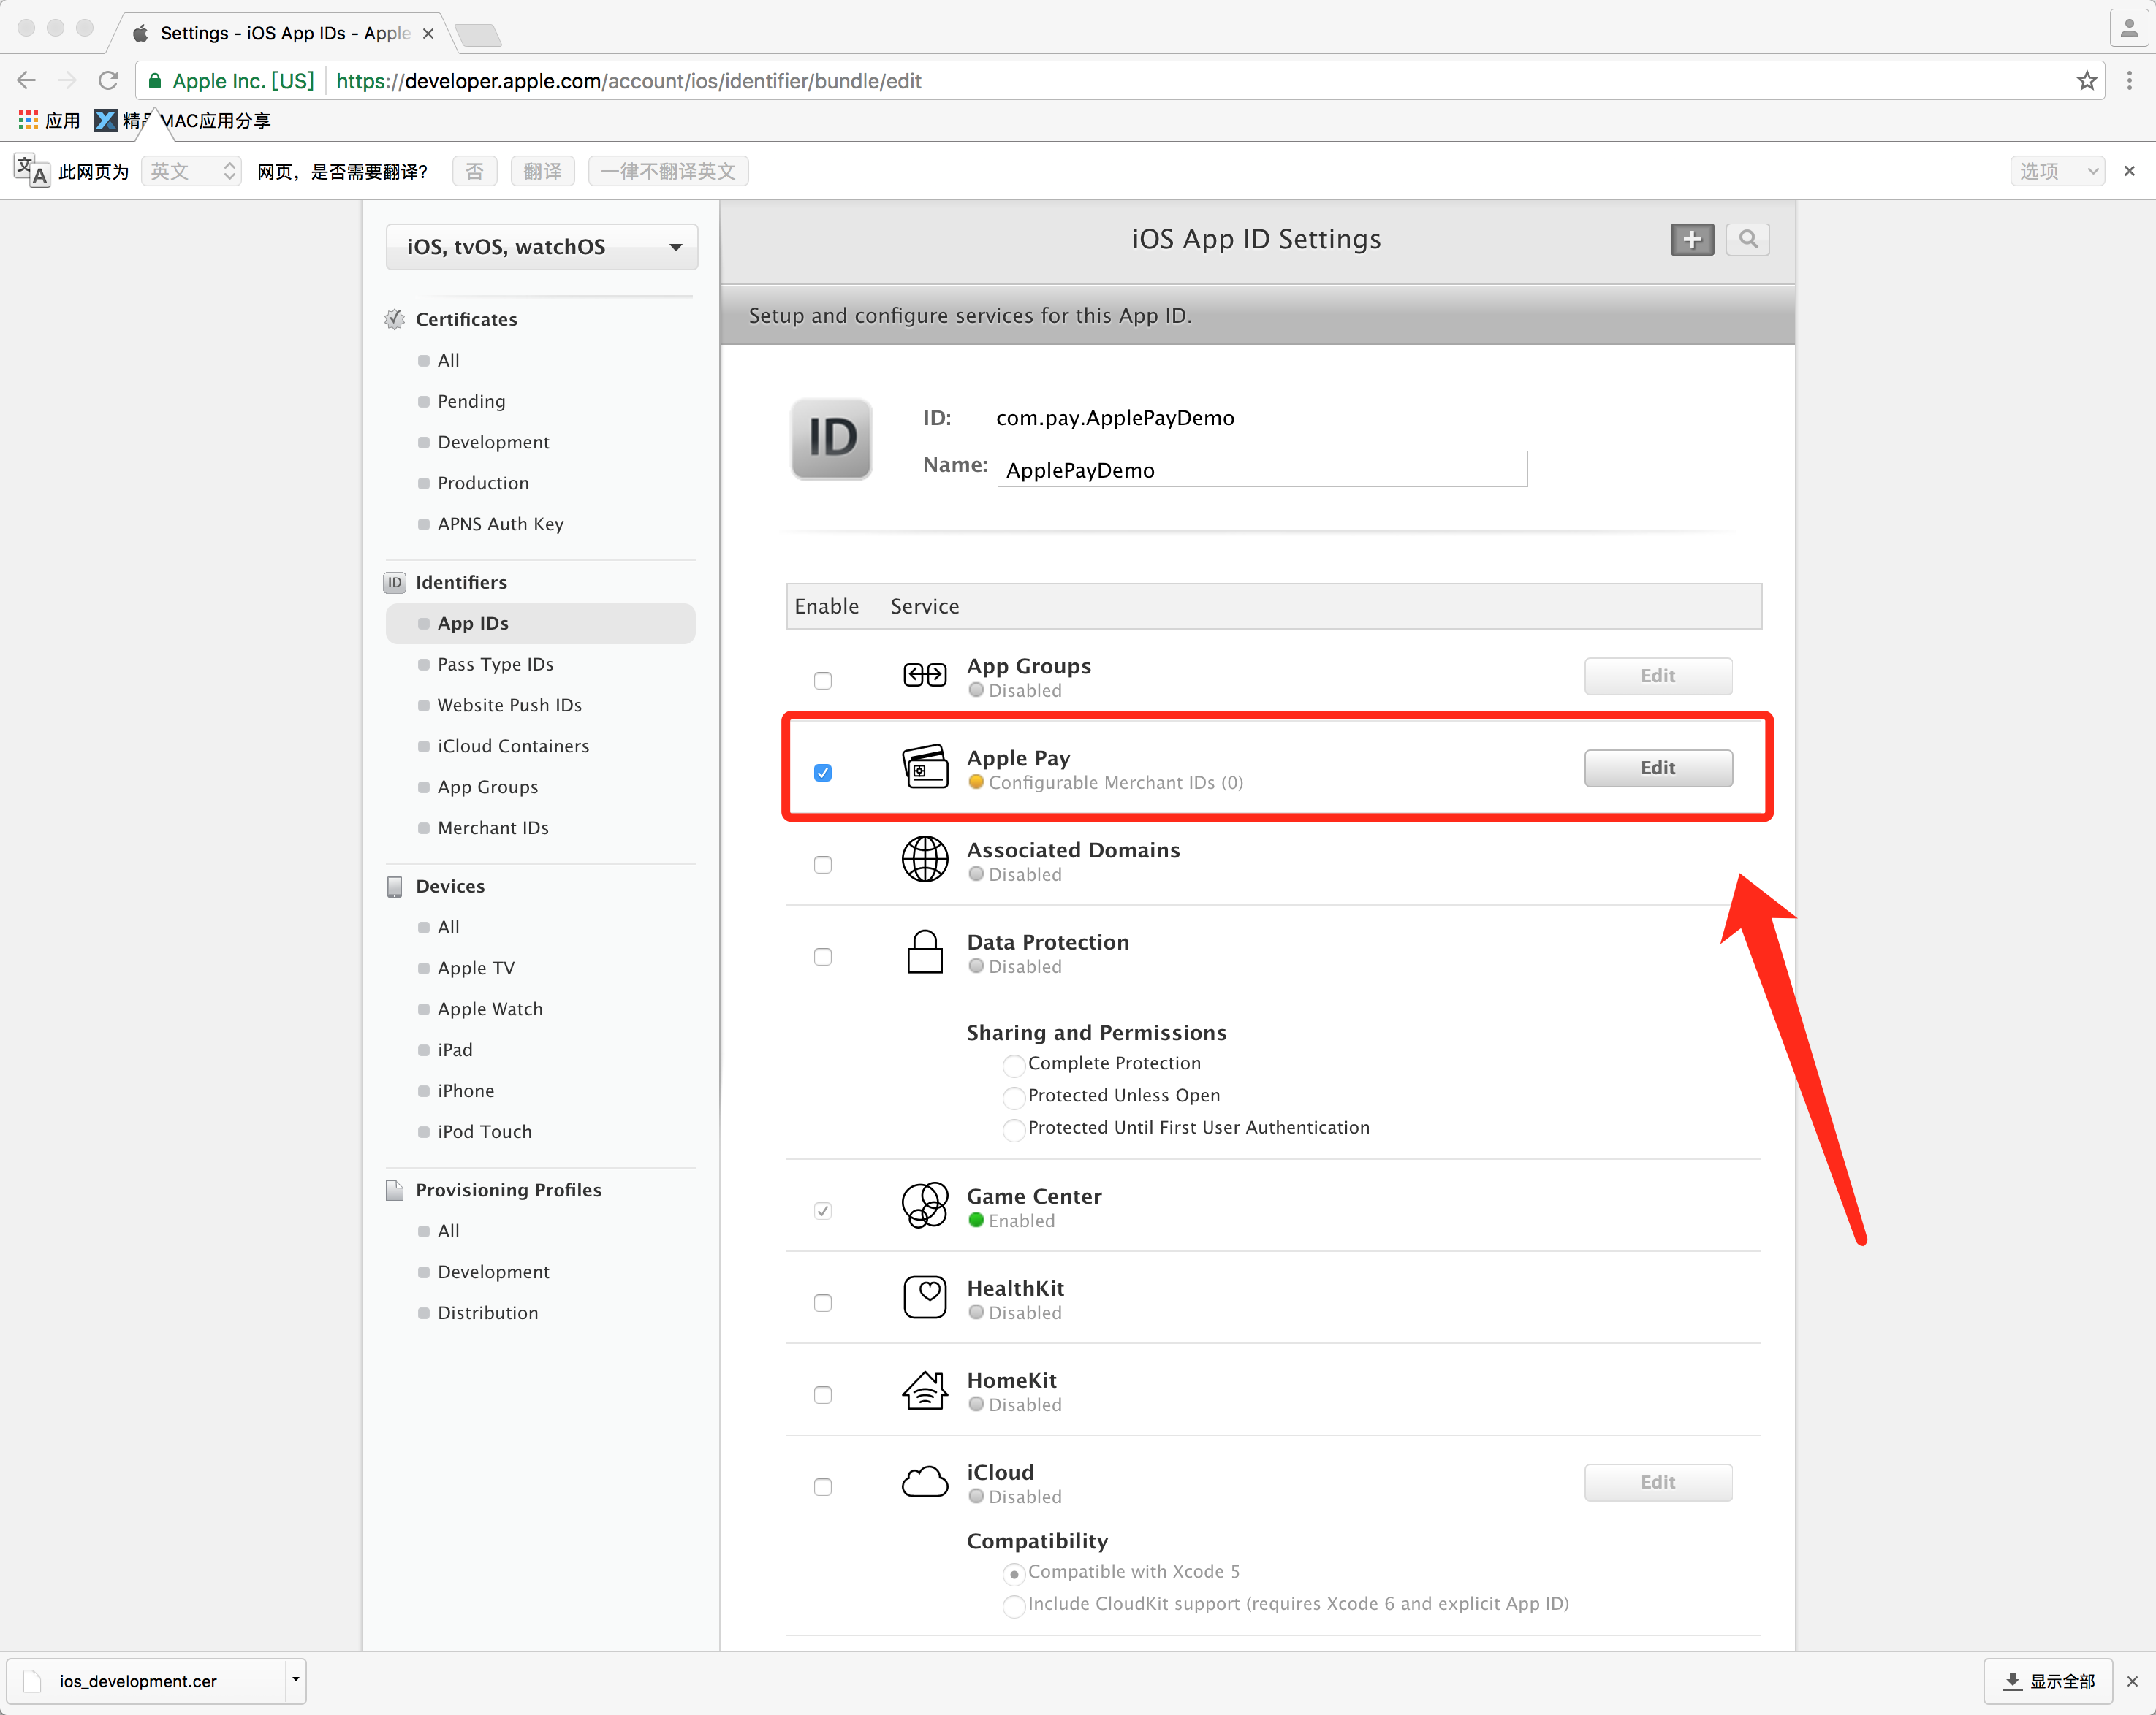Uncheck the Apple Pay enable checkbox

(x=823, y=773)
